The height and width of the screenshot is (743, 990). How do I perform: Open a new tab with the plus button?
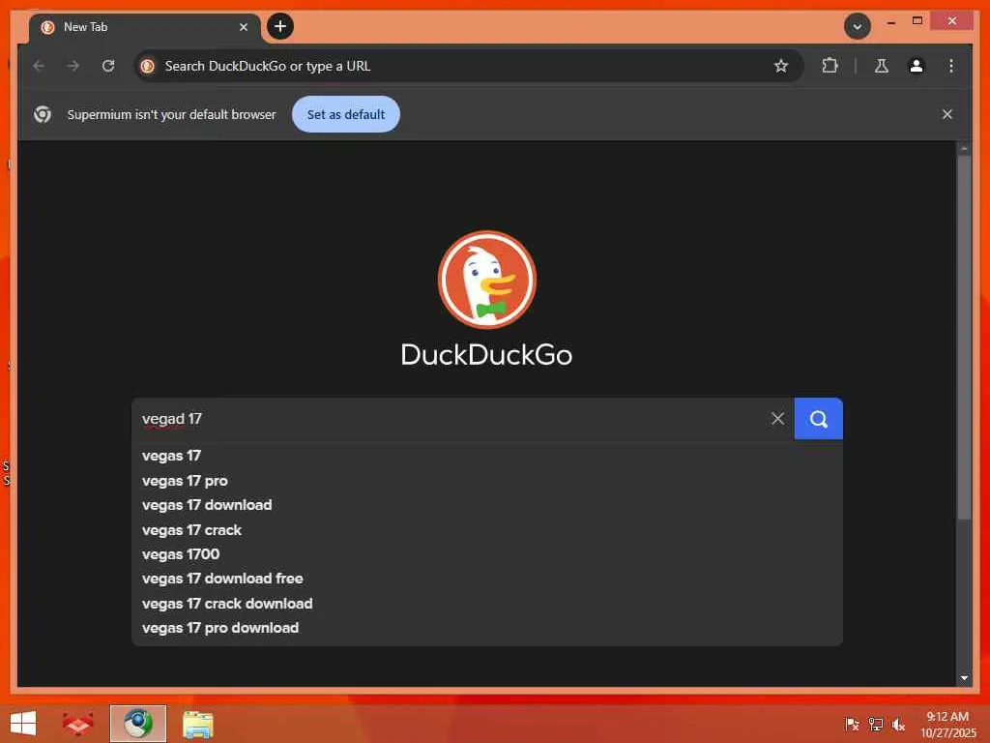[x=280, y=26]
